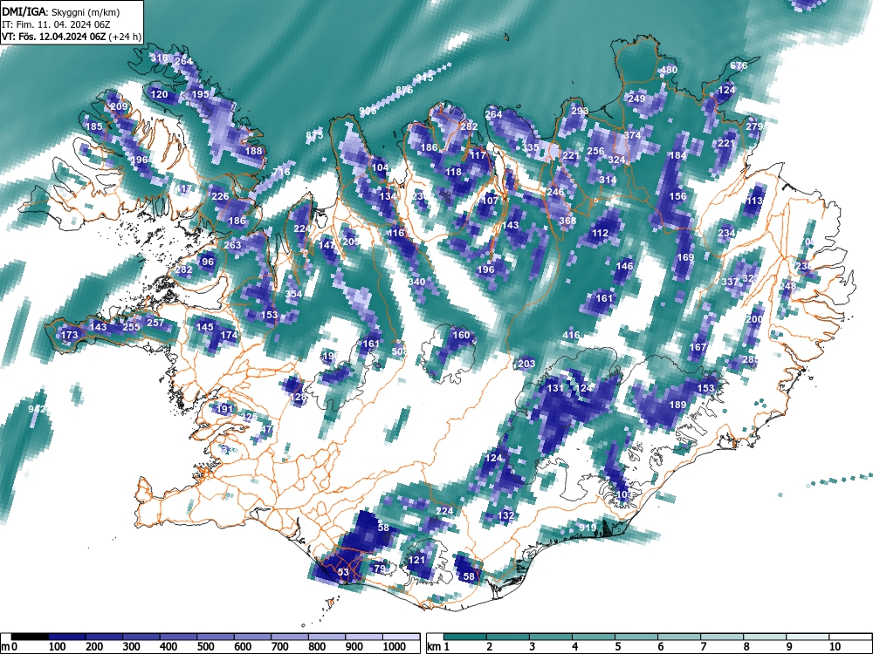Image resolution: width=873 pixels, height=654 pixels.
Task: Click the visibility value 234 on map
Action: (726, 233)
